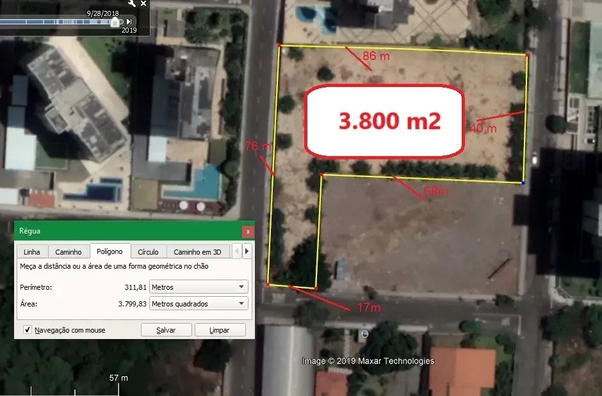Click the 2019 year label on the time slider

point(129,30)
